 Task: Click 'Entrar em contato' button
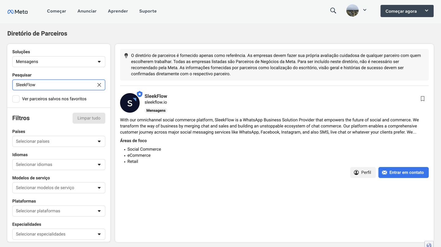tap(403, 173)
